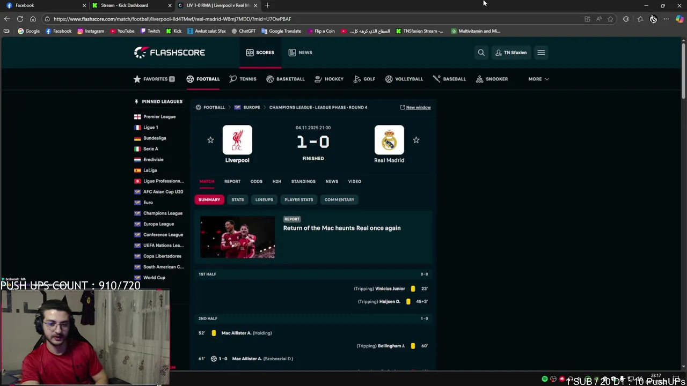Open YouTube bookmark

pos(122,31)
